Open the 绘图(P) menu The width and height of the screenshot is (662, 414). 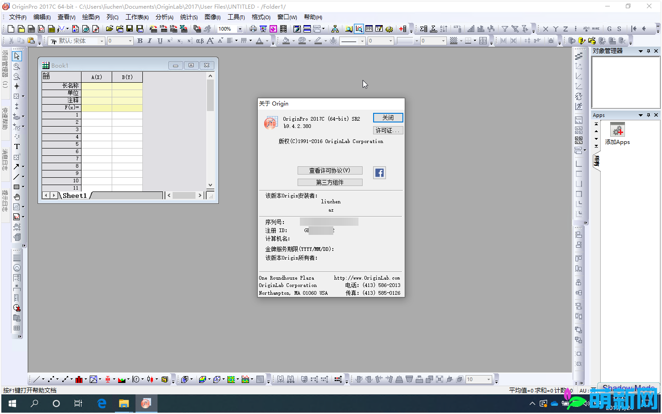[91, 17]
